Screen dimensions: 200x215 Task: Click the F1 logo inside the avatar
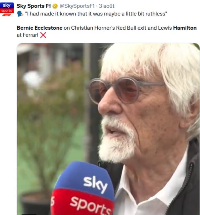(7, 14)
